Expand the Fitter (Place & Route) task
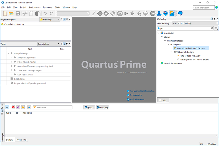 tap(12, 62)
